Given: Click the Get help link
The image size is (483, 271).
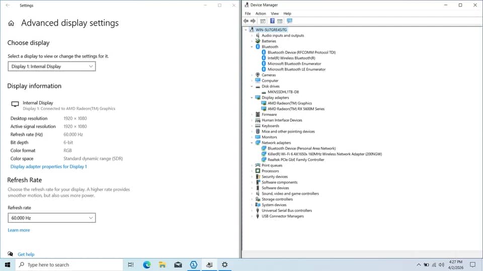Looking at the screenshot, I should coord(26,254).
